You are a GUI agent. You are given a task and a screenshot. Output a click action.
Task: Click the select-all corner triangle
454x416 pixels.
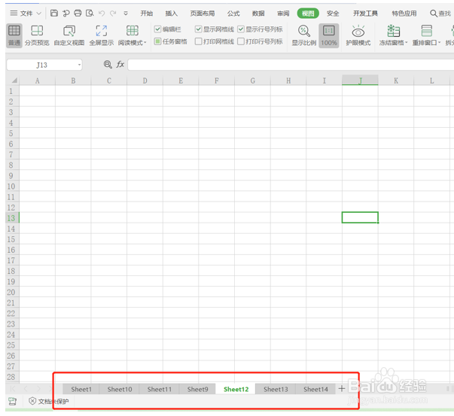click(13, 80)
